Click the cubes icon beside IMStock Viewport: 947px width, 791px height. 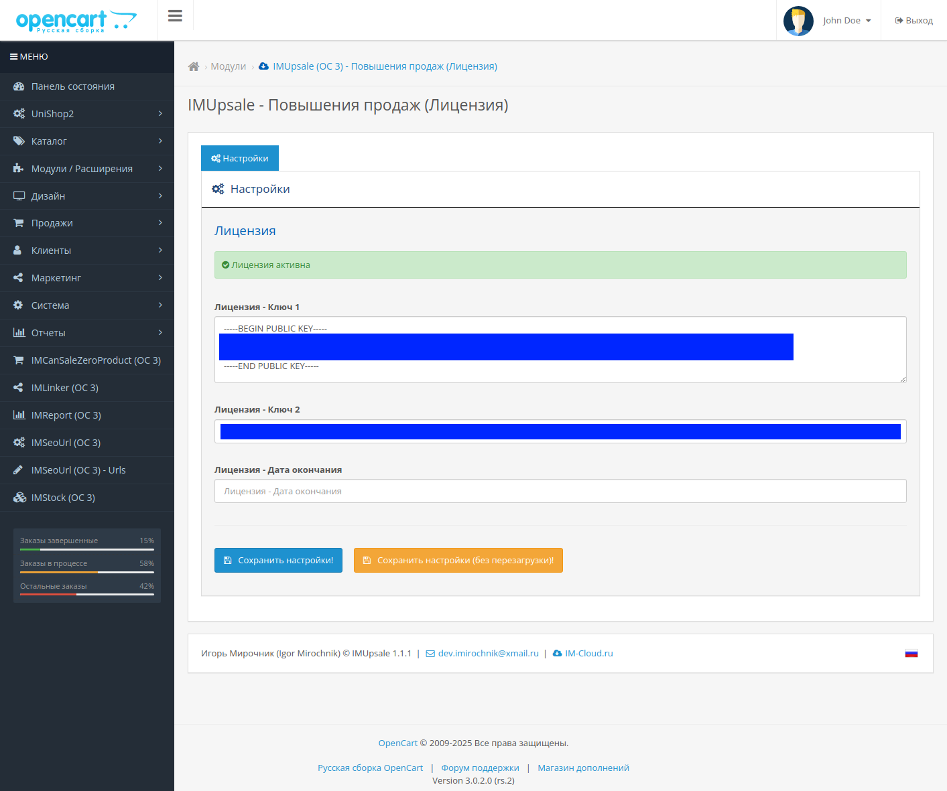19,498
